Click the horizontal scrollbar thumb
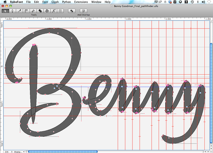This screenshot has height=153, width=213. coord(63,152)
